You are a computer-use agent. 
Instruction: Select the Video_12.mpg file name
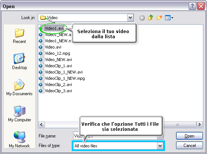pyautogui.click(x=57, y=53)
